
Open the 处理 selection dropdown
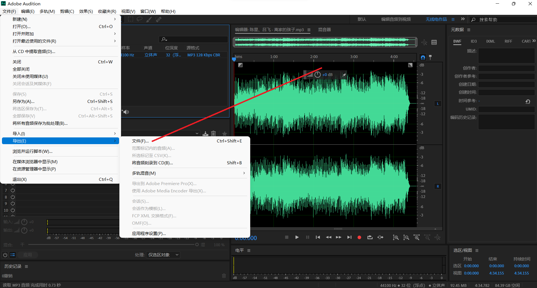click(163, 255)
